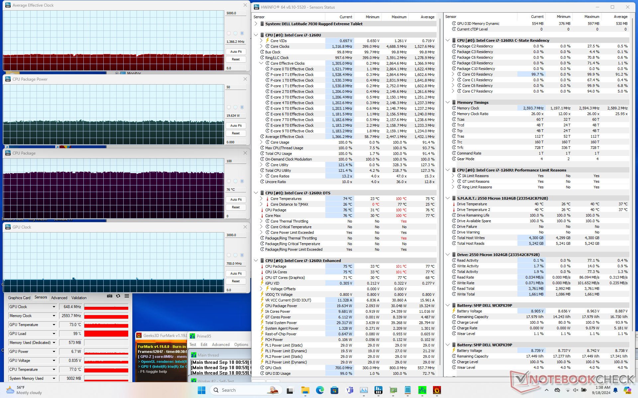
Task: Open the Prime95 Test menu
Action: click(x=193, y=345)
